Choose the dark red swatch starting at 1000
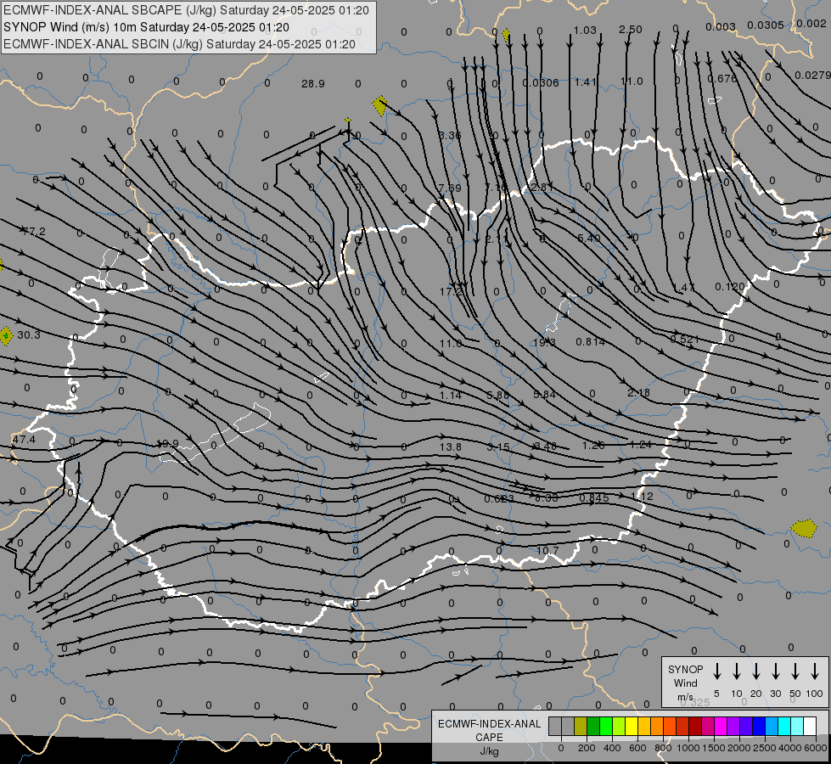 (695, 727)
